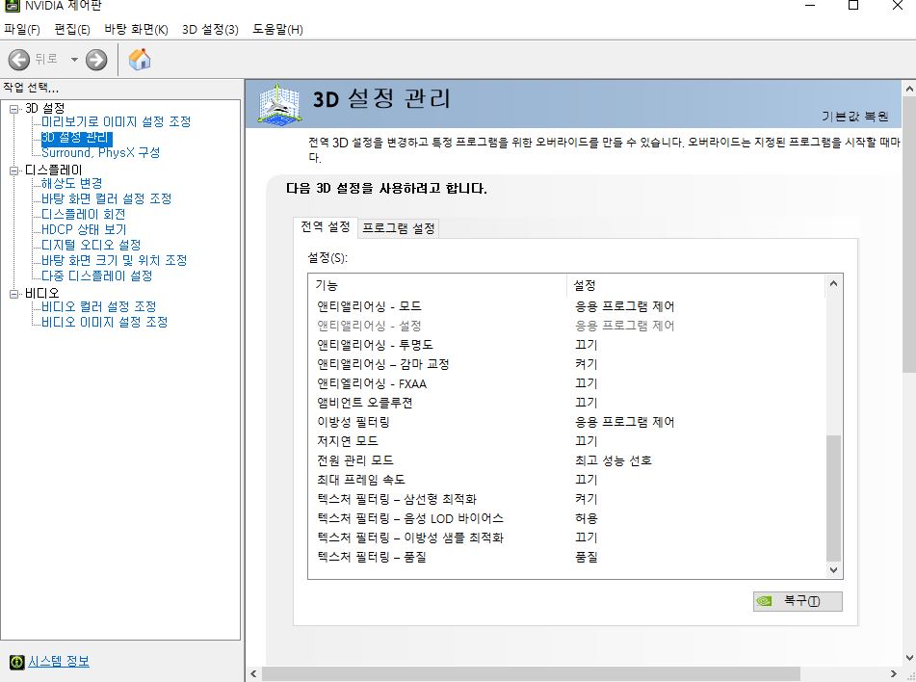This screenshot has height=682, width=916.
Task: Select 앤티앨리어싱 – 감마 교정 row
Action: (566, 364)
